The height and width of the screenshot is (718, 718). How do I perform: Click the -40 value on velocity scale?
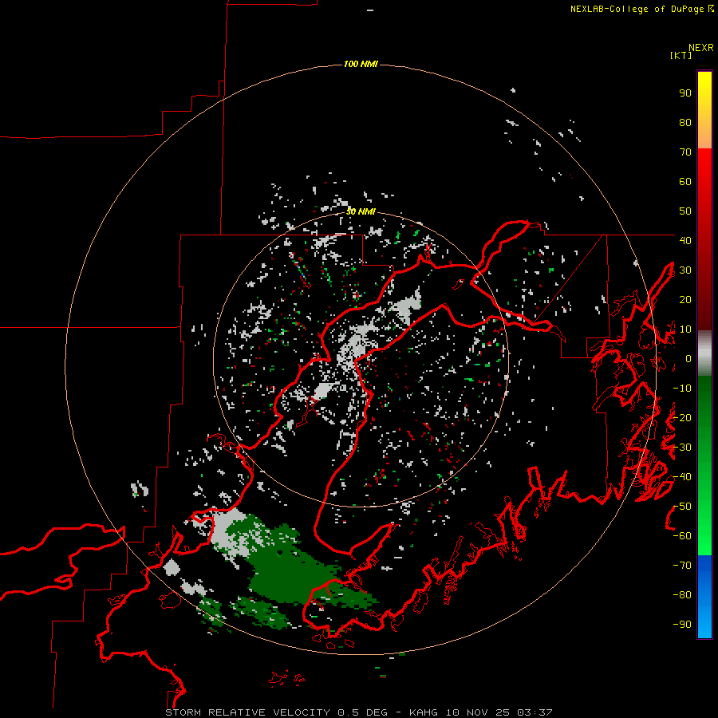click(682, 477)
